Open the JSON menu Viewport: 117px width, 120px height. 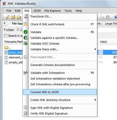click(x=37, y=11)
